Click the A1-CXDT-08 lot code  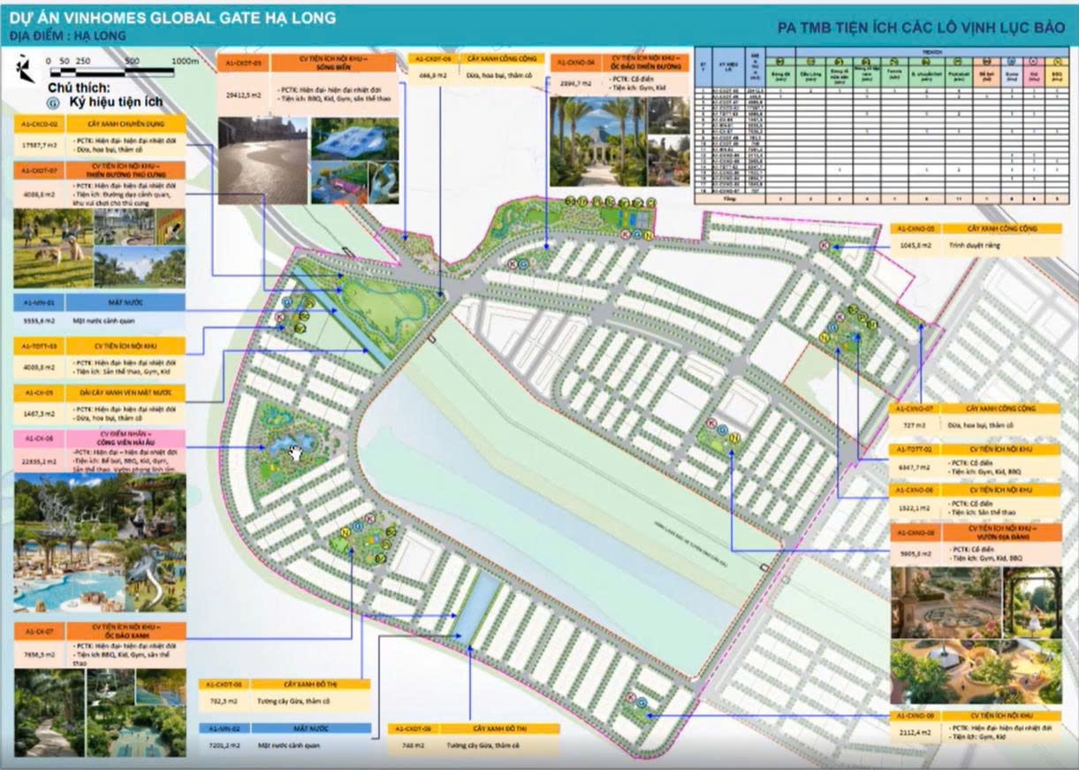(x=225, y=684)
